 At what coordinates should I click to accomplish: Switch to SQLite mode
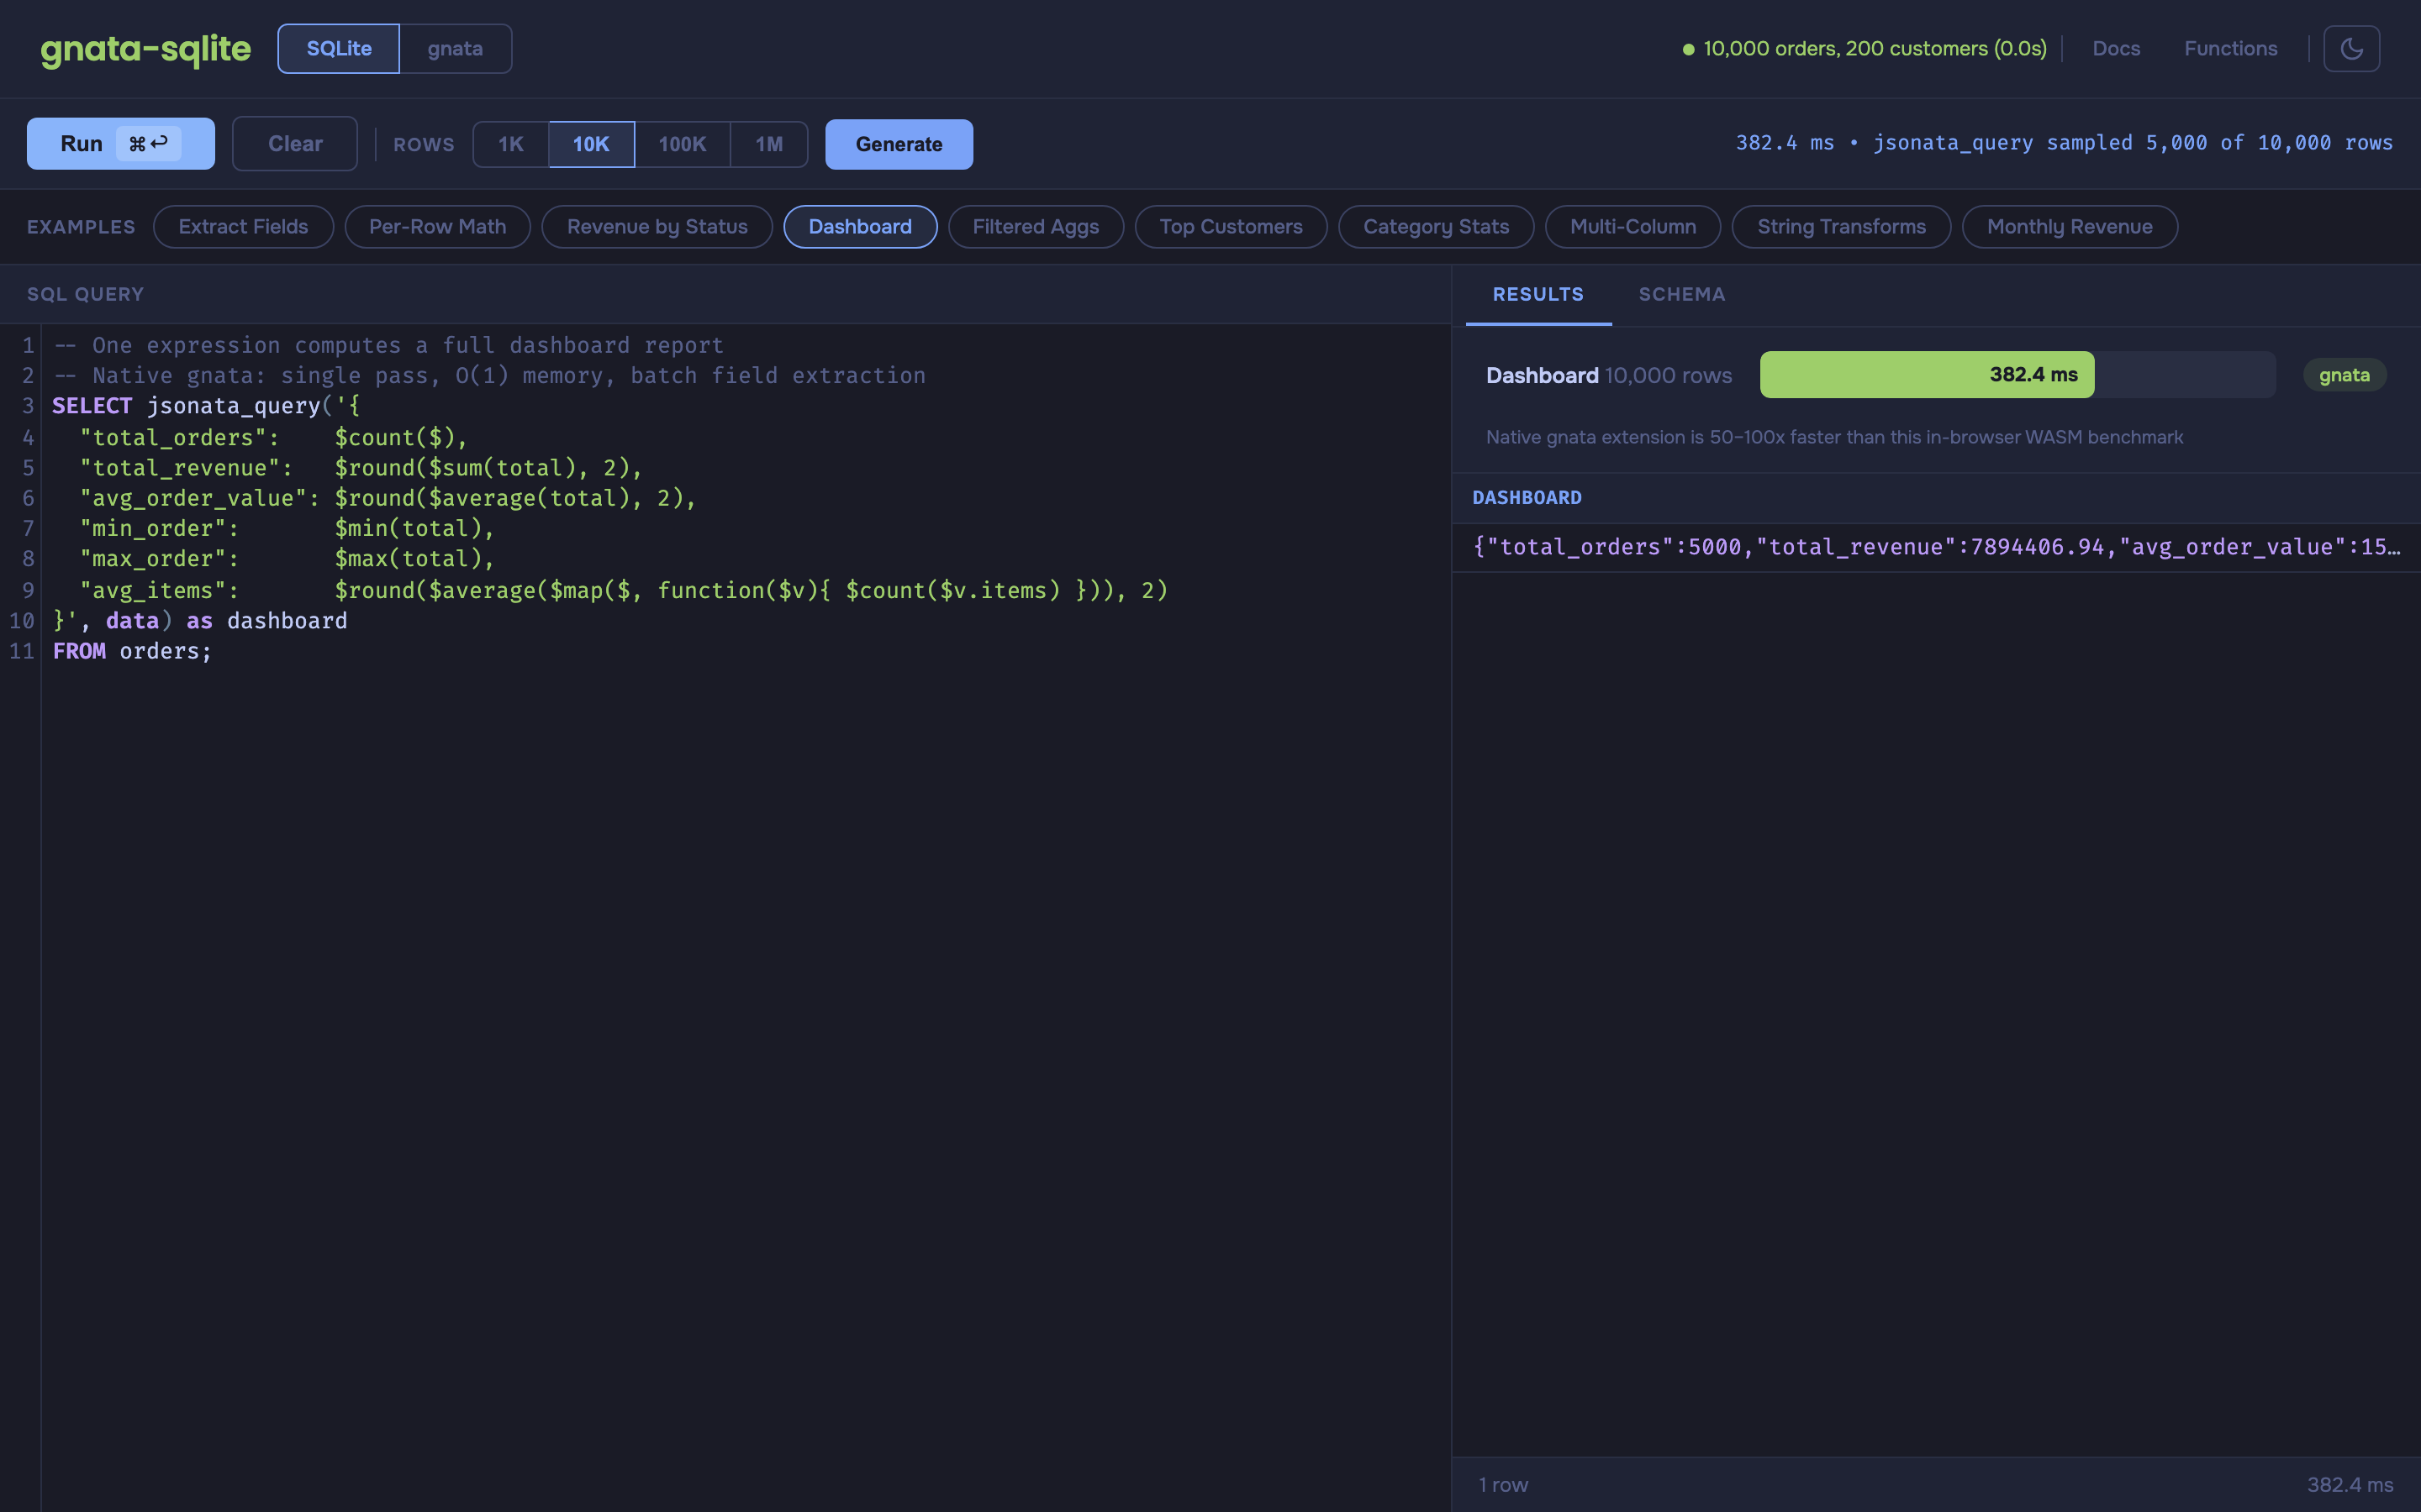coord(338,48)
